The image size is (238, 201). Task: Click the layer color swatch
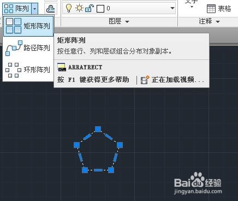point(100,9)
